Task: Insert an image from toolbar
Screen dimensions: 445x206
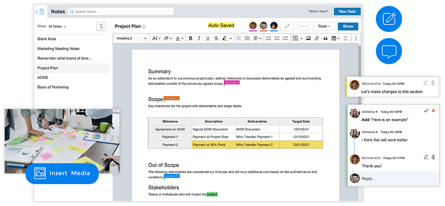Action: click(x=308, y=38)
